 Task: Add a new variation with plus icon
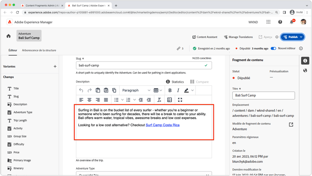tap(55, 67)
